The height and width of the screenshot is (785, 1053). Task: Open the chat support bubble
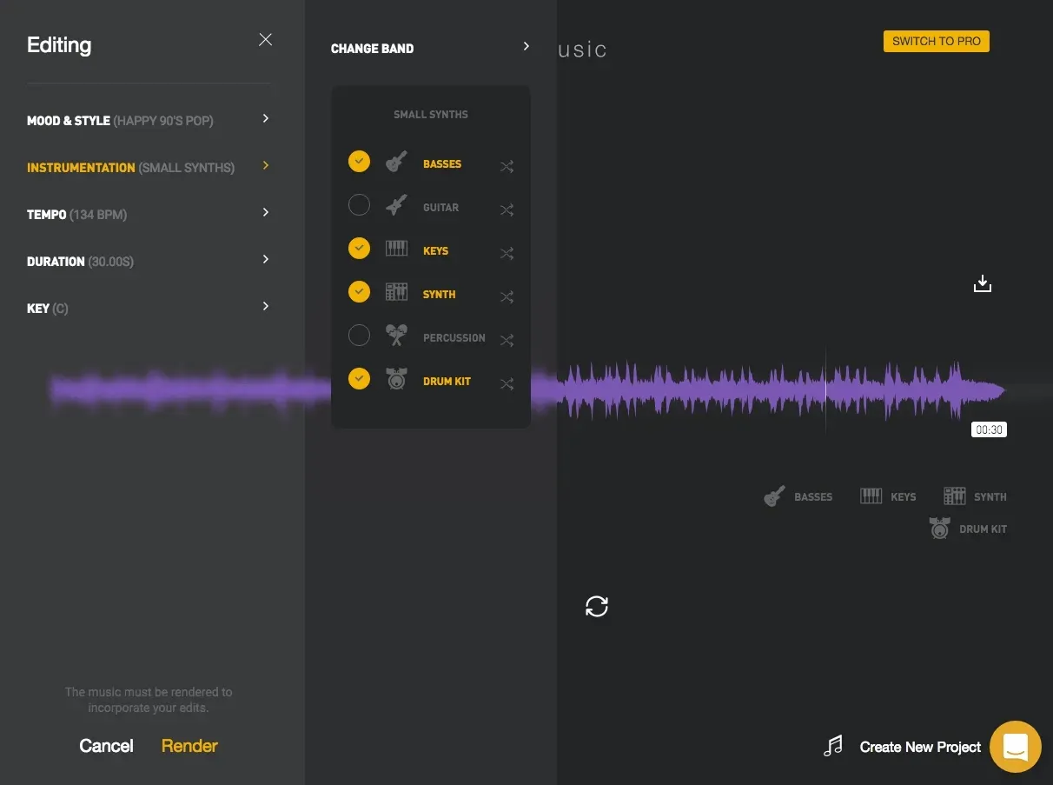[x=1015, y=747]
